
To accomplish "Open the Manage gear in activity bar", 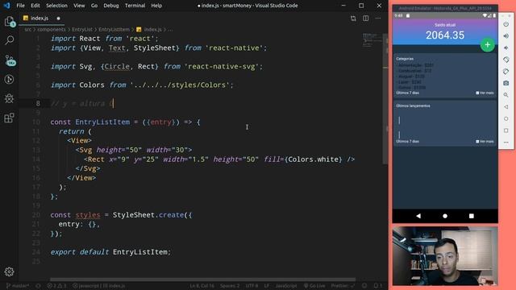I will click(x=9, y=271).
